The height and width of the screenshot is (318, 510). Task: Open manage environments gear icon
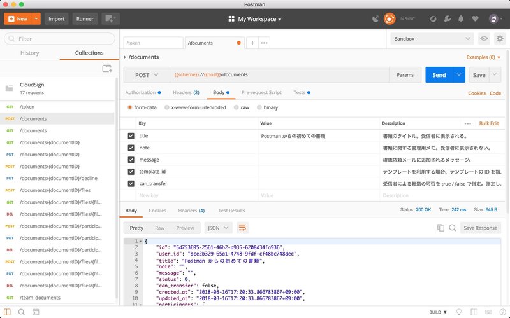(x=500, y=39)
